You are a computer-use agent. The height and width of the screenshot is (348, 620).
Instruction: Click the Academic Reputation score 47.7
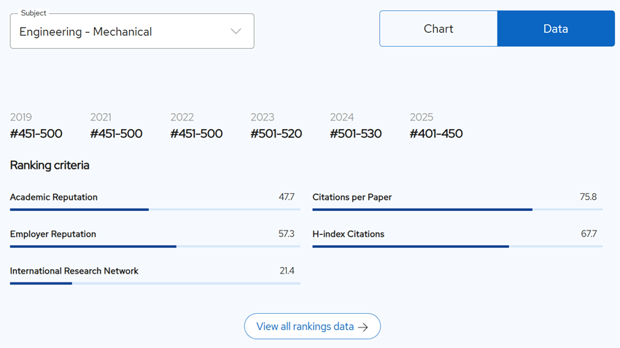(287, 197)
